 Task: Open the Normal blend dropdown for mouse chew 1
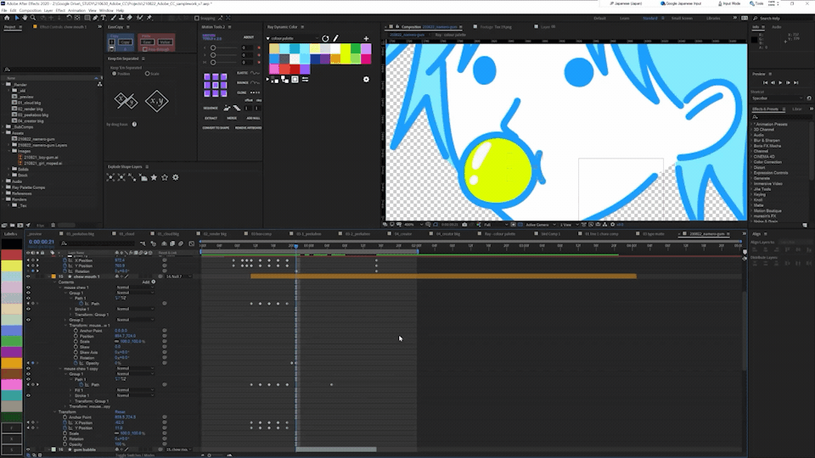(x=135, y=288)
